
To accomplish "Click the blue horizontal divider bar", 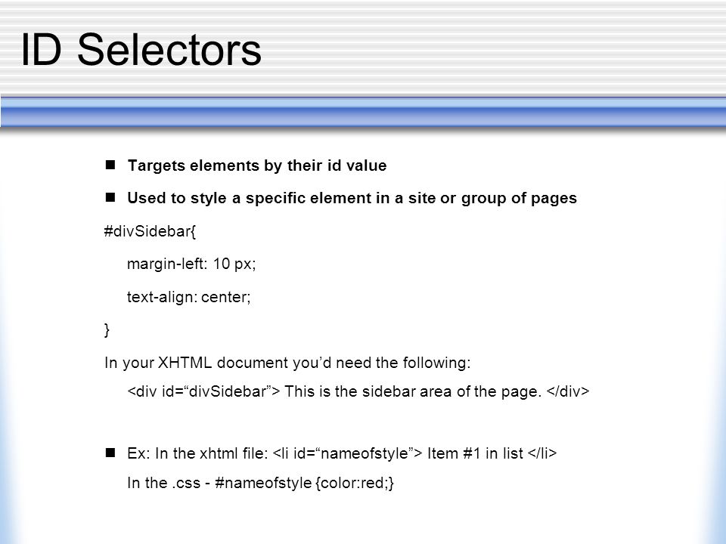I will coord(363,112).
